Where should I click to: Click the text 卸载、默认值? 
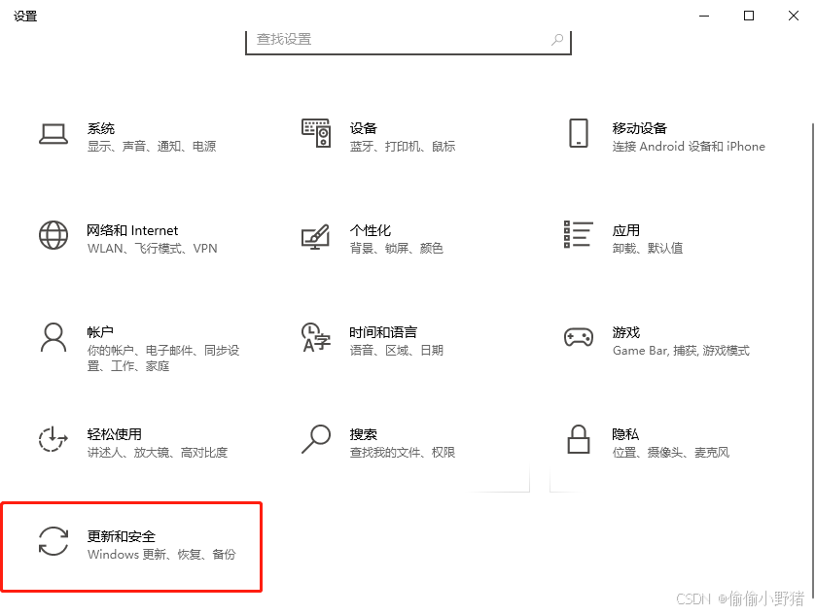[x=648, y=249]
